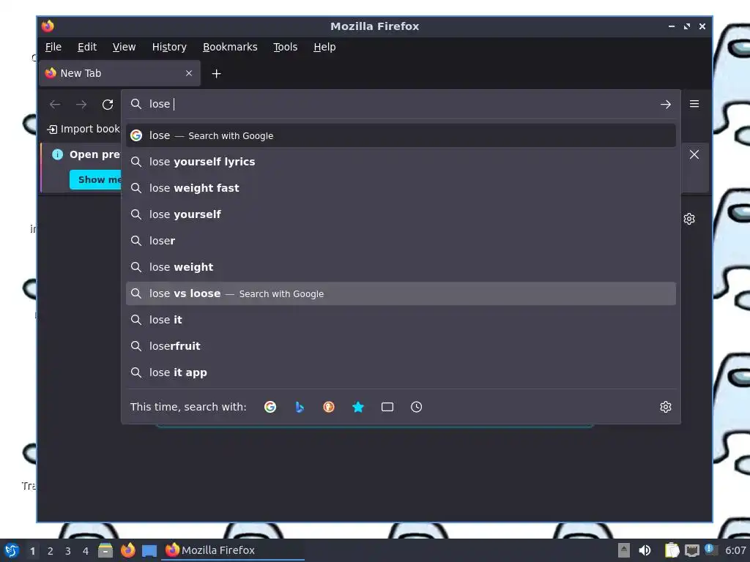Image resolution: width=750 pixels, height=562 pixels.
Task: Click the go arrow in the address bar
Action: click(x=665, y=104)
